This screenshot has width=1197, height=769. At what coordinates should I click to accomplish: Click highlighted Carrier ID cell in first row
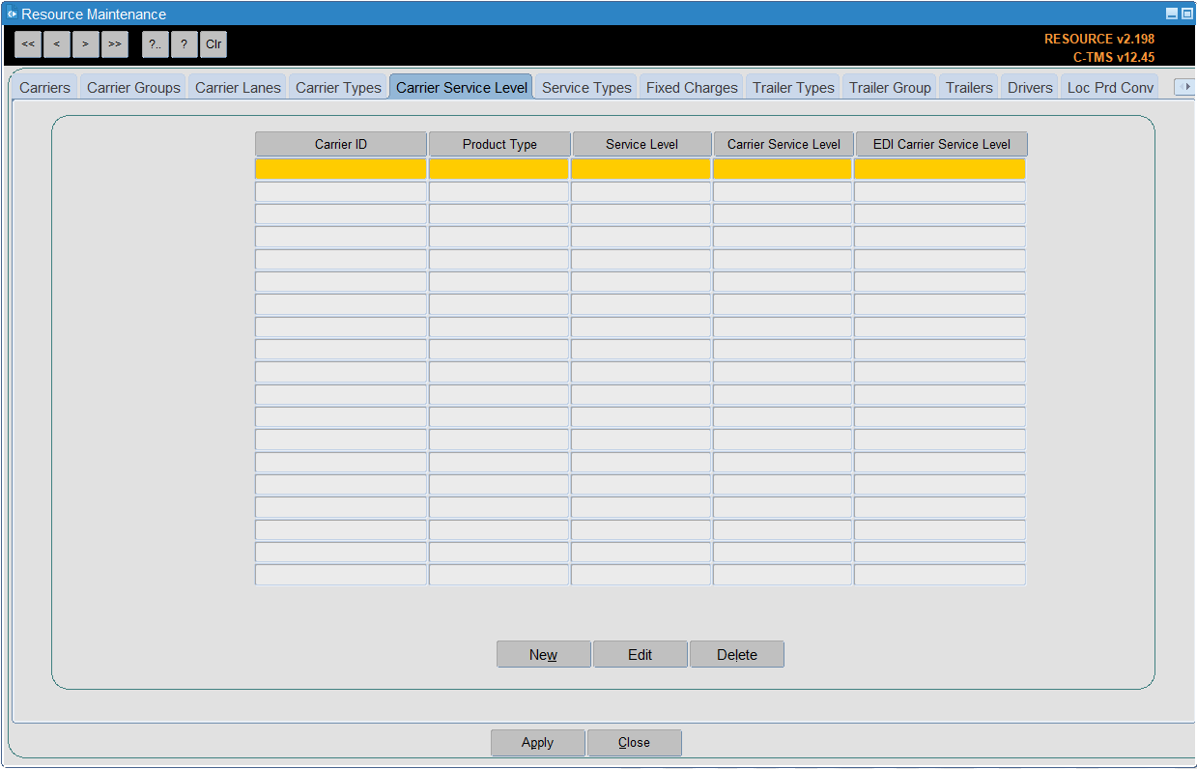point(340,169)
